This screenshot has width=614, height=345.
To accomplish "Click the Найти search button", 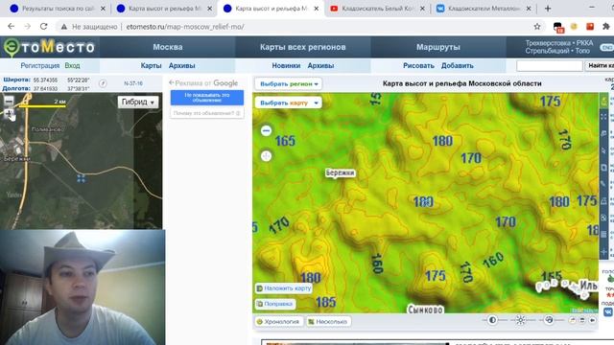I will point(600,66).
